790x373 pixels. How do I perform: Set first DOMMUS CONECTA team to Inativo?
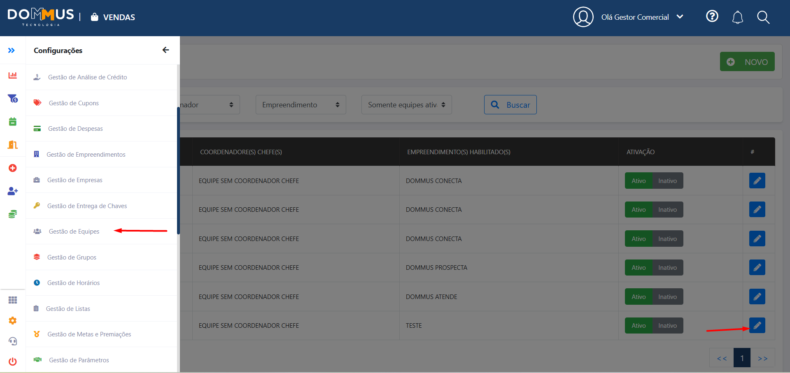coord(668,181)
